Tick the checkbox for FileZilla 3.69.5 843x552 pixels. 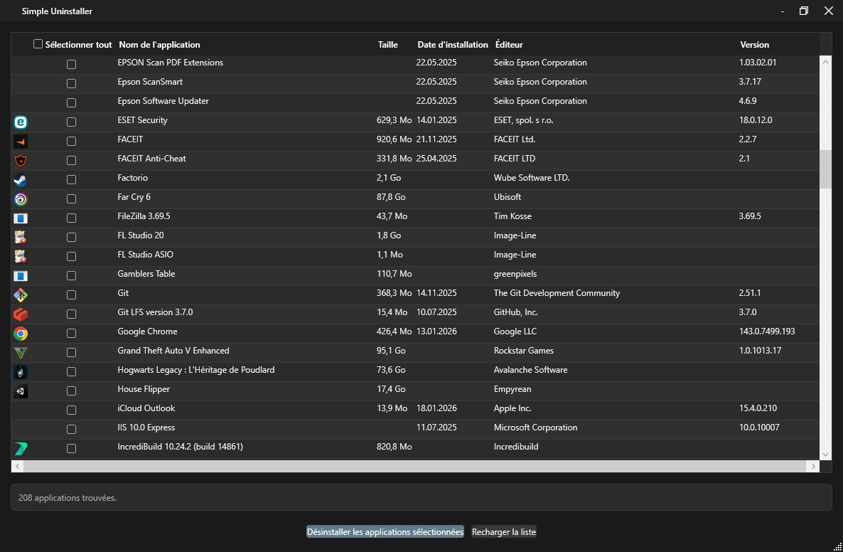click(x=71, y=218)
